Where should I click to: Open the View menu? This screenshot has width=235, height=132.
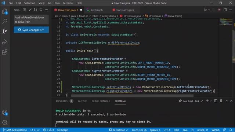[x=41, y=3]
